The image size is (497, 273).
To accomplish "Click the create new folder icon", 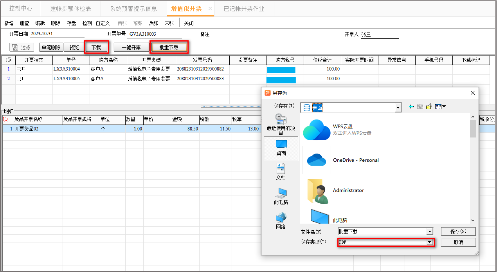I will coord(429,107).
